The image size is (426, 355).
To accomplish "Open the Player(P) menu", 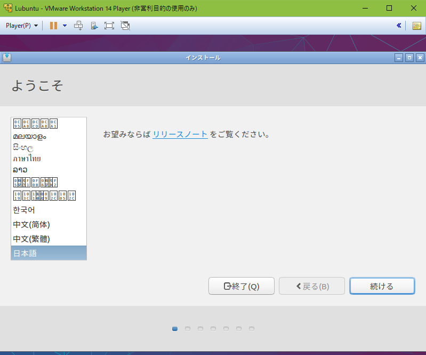I will pyautogui.click(x=22, y=26).
